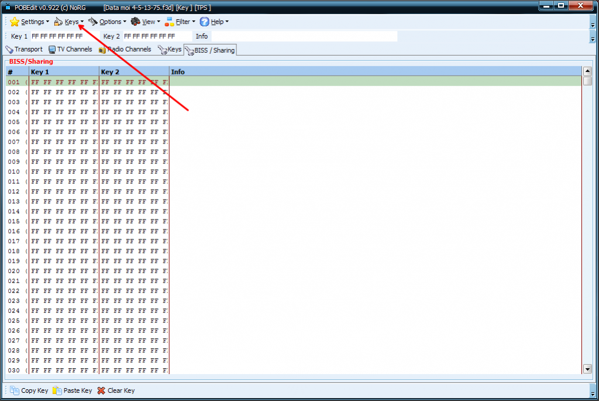Open the Filter menu label
Image resolution: width=599 pixels, height=401 pixels.
click(183, 22)
